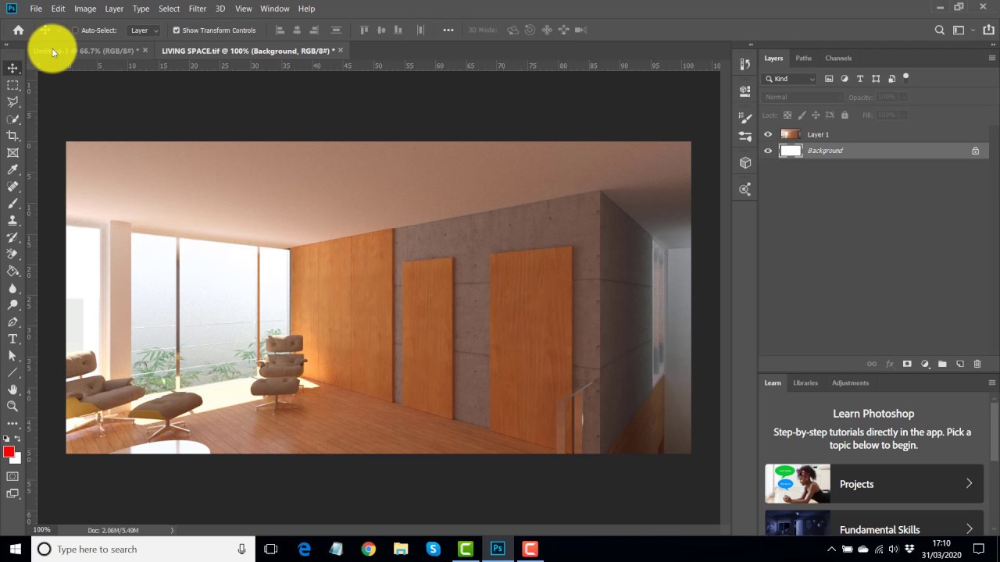Hide the Background layer eye icon
The image size is (1000, 562).
(768, 151)
